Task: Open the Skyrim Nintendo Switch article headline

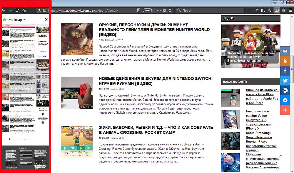Action: click(156, 81)
